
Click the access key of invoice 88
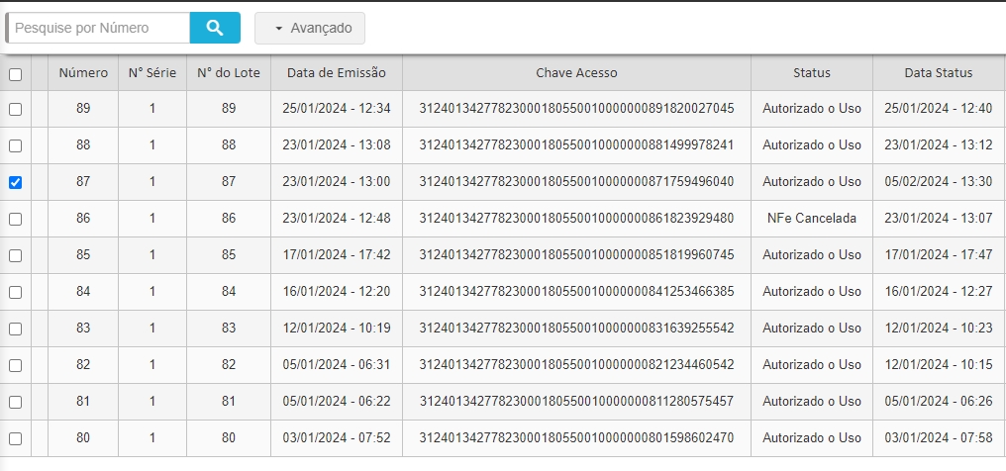(x=576, y=144)
